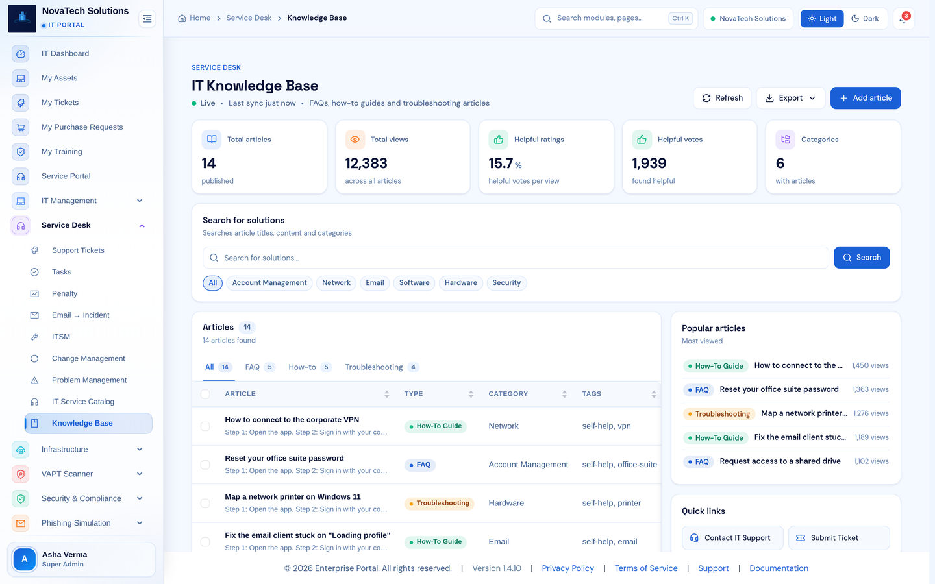
Task: Check the network printer article row checkbox
Action: click(x=205, y=503)
